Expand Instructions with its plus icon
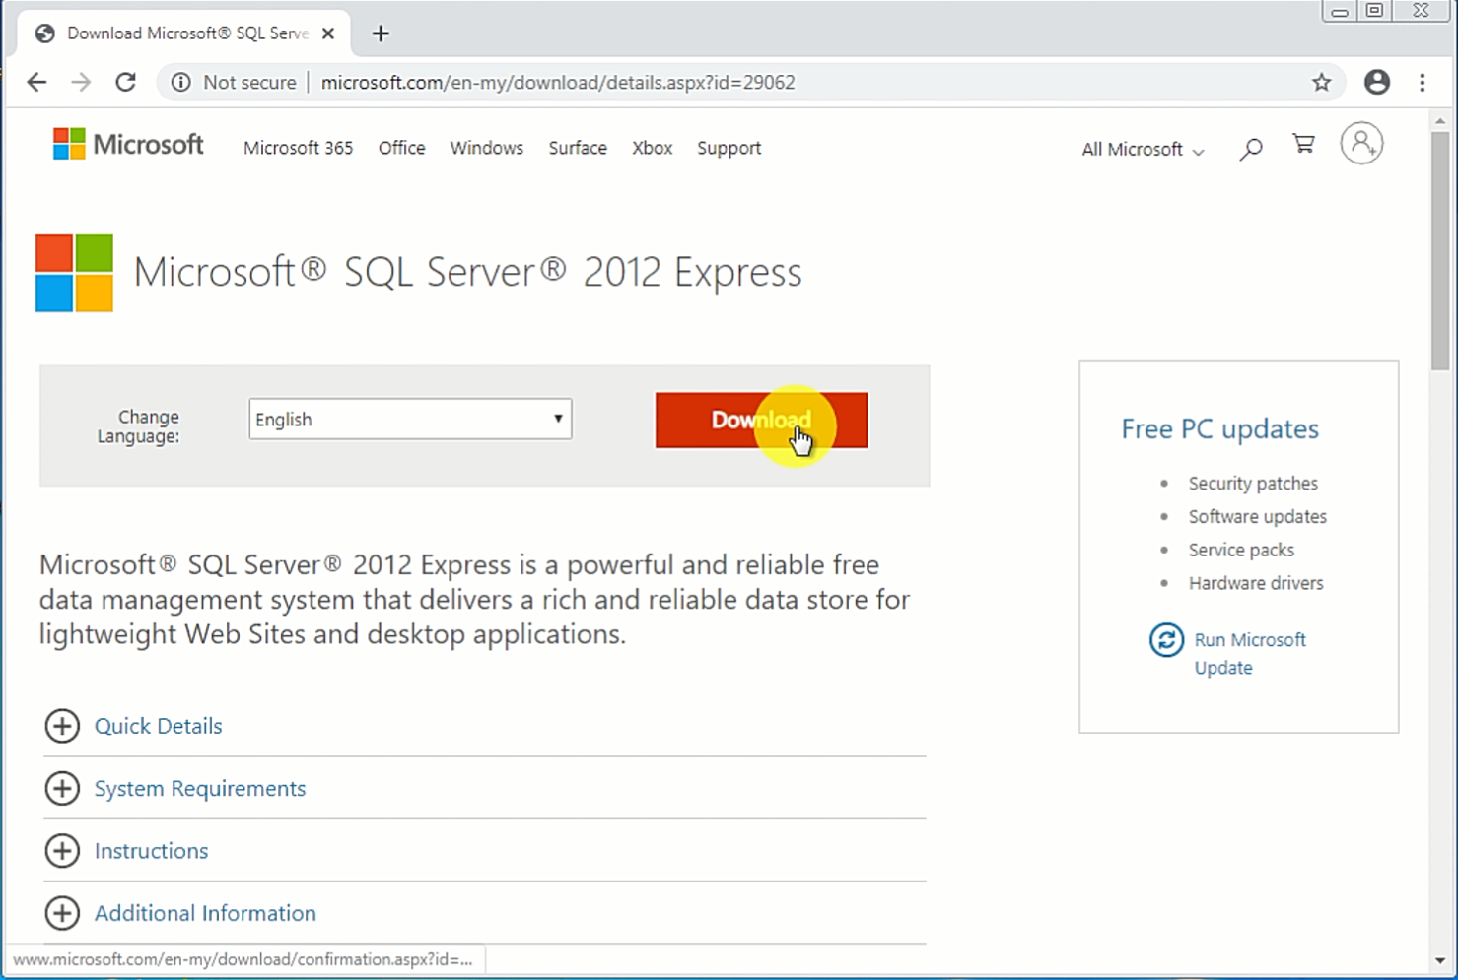The width and height of the screenshot is (1458, 980). 62,850
